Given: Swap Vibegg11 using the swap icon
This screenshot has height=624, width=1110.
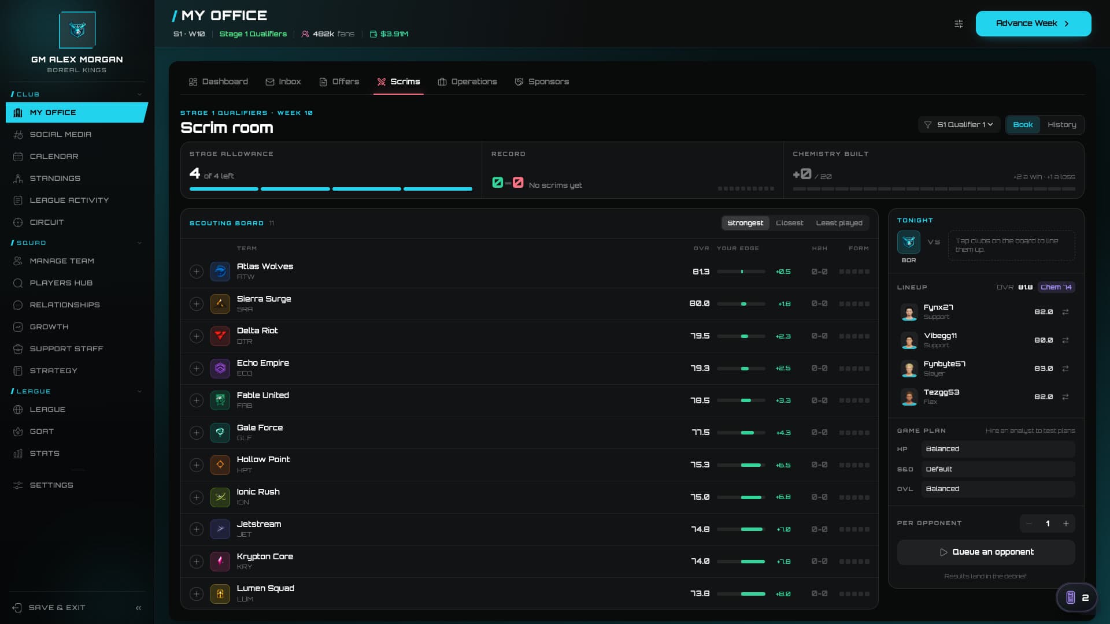Looking at the screenshot, I should 1065,340.
